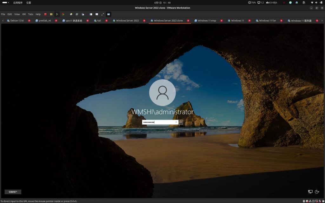Click the network icon on login screen

[x=310, y=192]
